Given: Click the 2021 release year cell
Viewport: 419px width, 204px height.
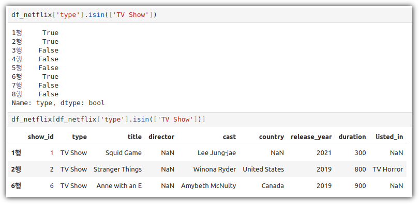Looking at the screenshot, I should [x=324, y=153].
